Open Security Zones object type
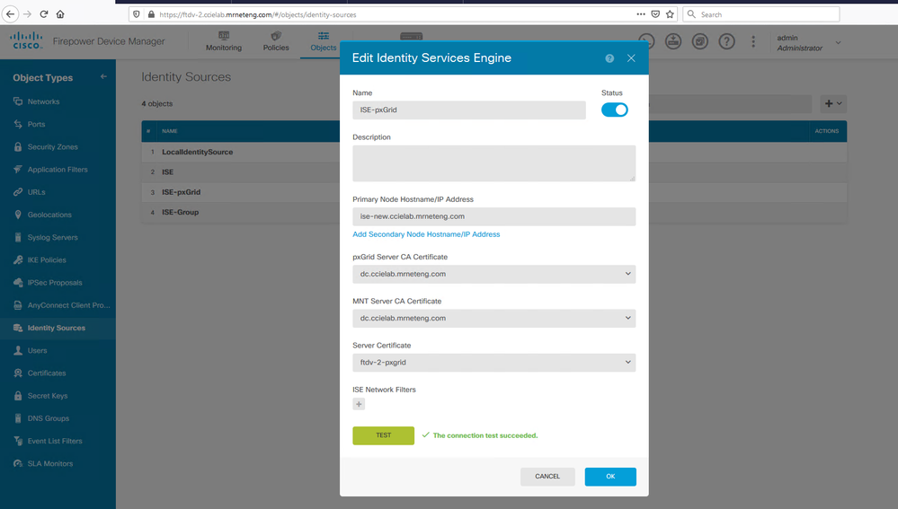Screen dimensions: 898x509 [53, 147]
